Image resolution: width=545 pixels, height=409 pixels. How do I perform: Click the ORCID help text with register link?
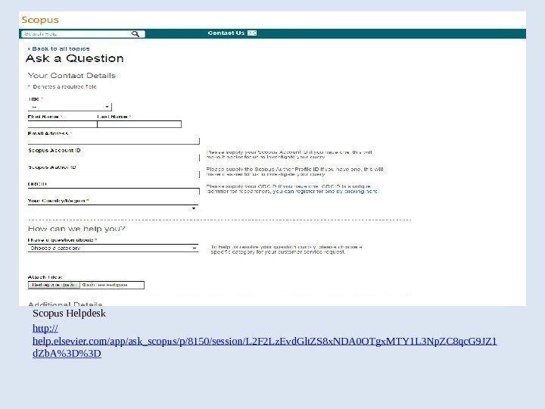(x=291, y=189)
